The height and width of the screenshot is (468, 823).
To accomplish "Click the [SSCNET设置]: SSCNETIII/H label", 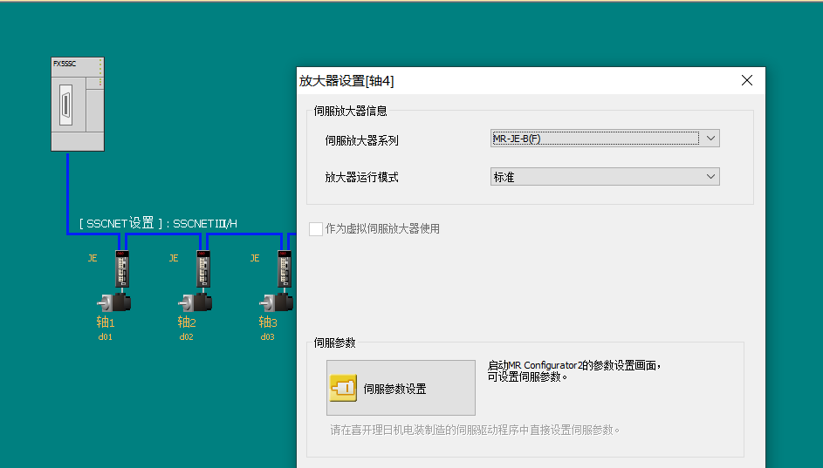I will point(158,224).
